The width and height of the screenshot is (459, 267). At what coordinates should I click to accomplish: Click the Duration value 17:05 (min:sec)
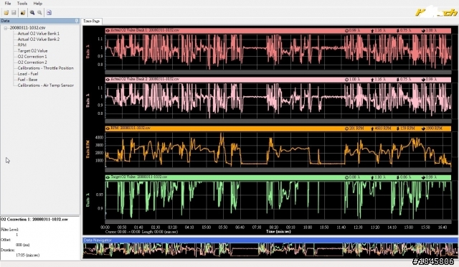click(x=27, y=255)
